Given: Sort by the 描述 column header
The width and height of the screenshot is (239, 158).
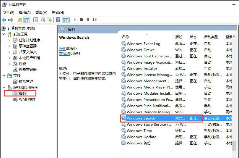Looking at the screenshot, I should [x=179, y=37].
